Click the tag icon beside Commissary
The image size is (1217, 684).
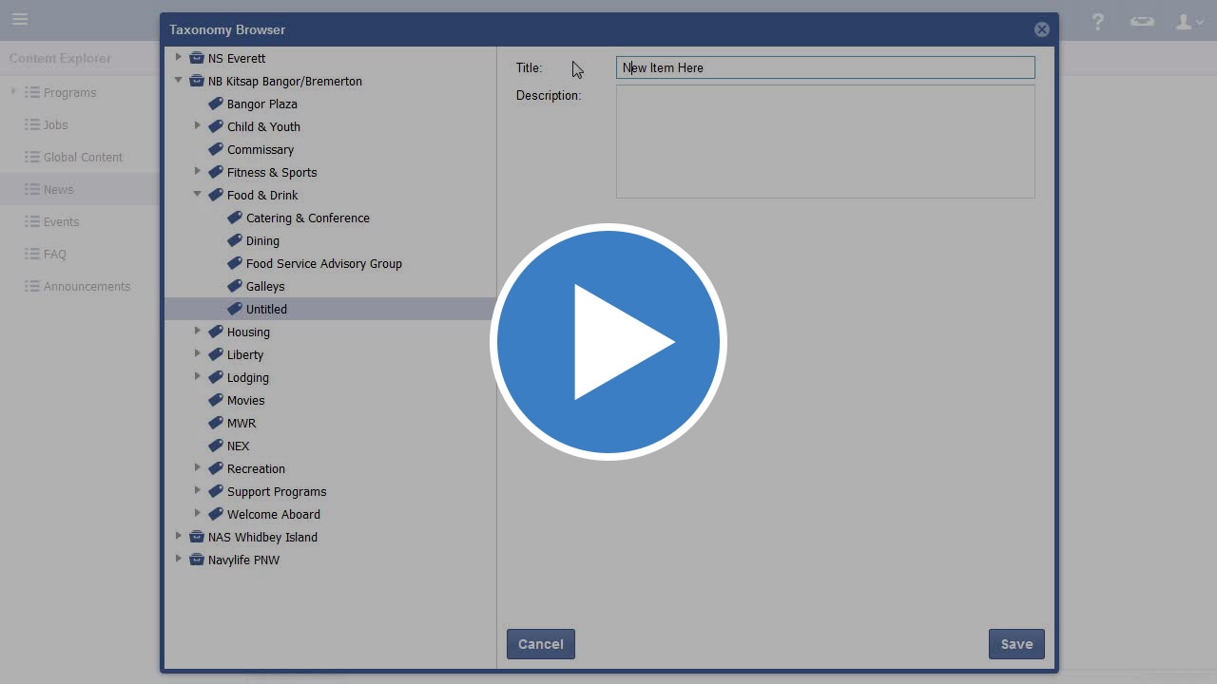click(216, 149)
